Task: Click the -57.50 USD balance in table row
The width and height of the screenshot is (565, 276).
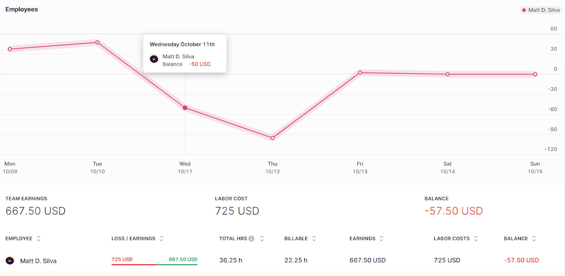Action: [x=521, y=260]
